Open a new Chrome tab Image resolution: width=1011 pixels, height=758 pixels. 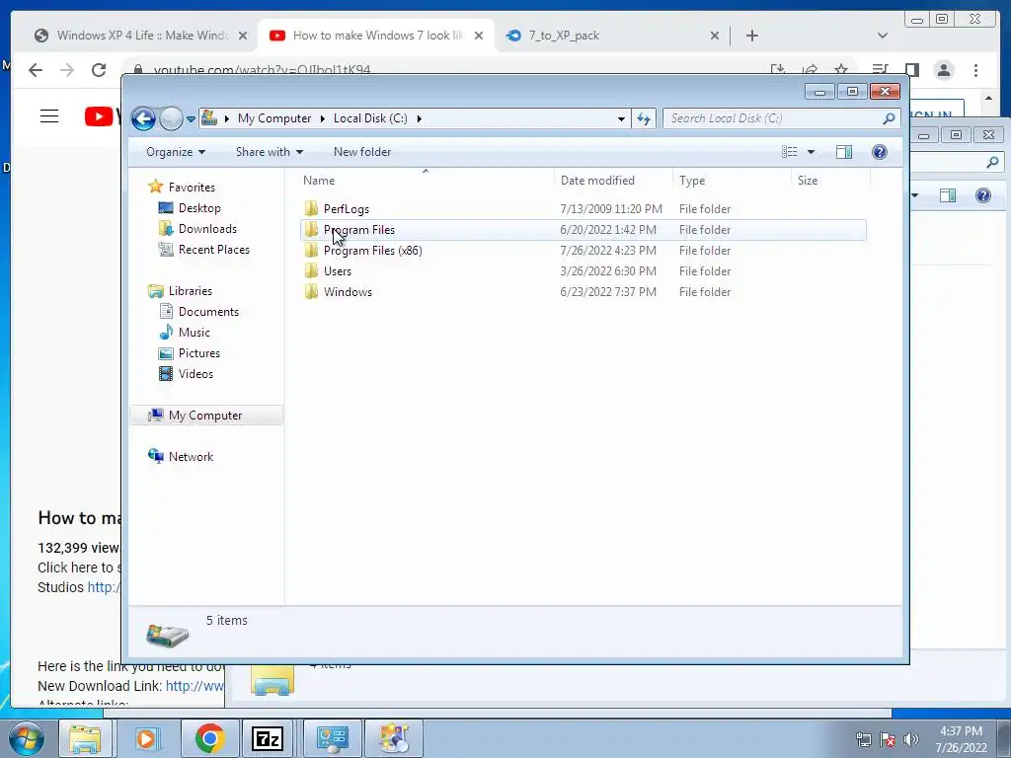tap(751, 36)
